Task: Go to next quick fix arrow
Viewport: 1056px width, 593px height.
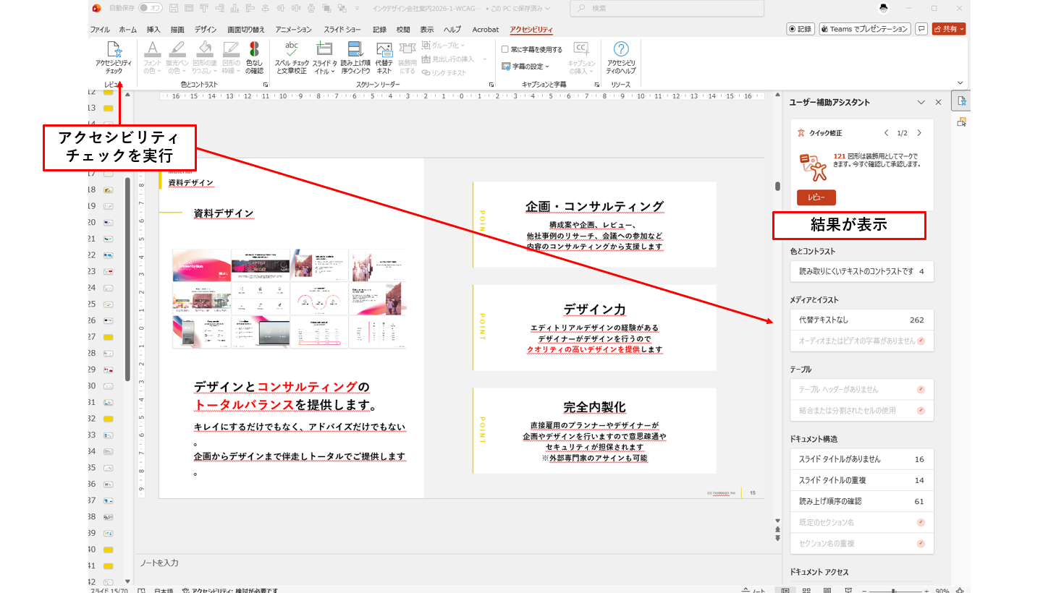Action: click(x=919, y=133)
